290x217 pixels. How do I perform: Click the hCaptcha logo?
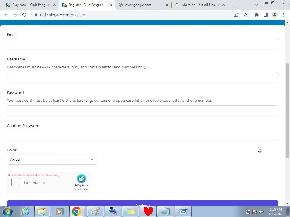coord(82,178)
